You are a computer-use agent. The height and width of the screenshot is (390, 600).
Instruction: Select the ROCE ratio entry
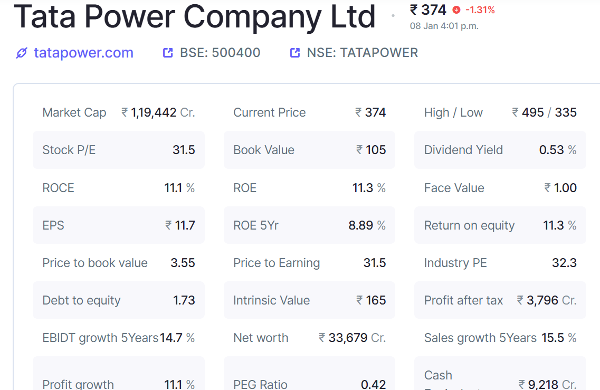[x=119, y=188]
